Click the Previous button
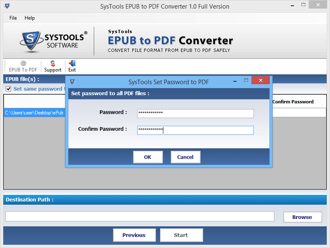 pyautogui.click(x=134, y=235)
